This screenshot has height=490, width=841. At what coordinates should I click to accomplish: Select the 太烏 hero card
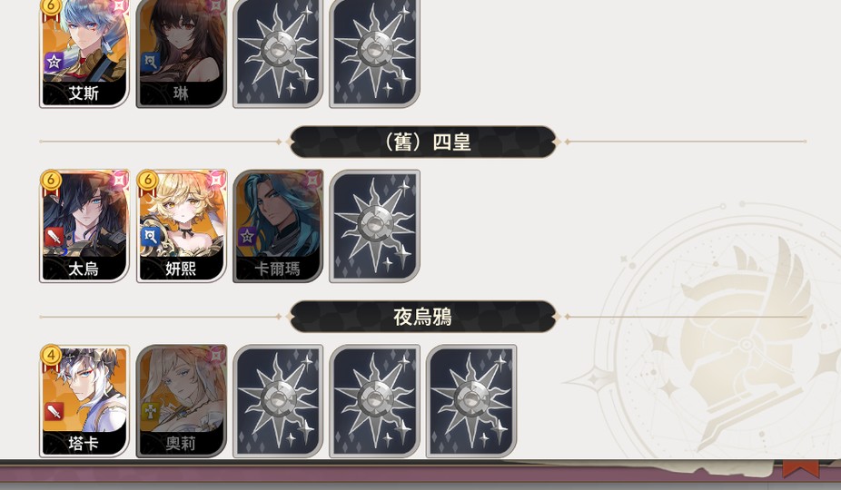coord(84,226)
